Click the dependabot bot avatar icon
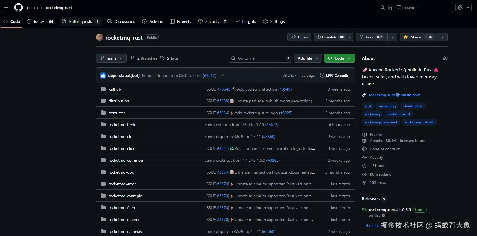This screenshot has width=477, height=236. click(103, 75)
